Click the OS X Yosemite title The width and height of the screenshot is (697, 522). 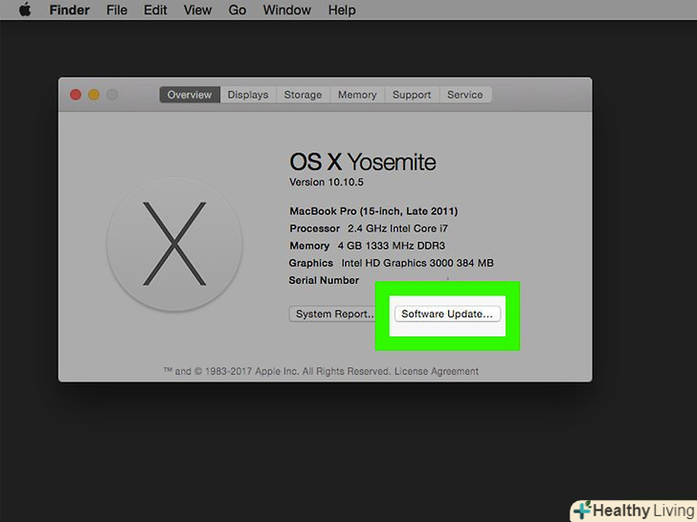pyautogui.click(x=363, y=162)
